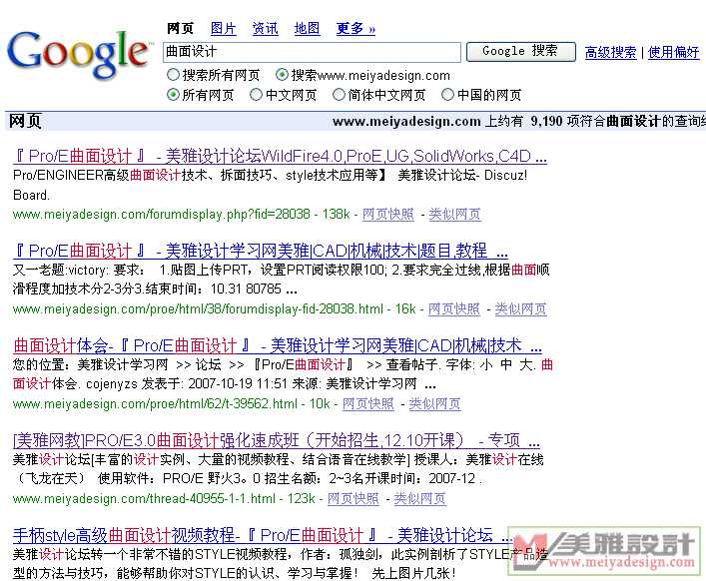
Task: Click the 网页 tab at the top
Action: (180, 29)
